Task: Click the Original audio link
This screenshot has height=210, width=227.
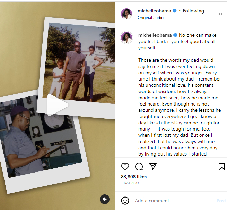Action: tap(150, 18)
